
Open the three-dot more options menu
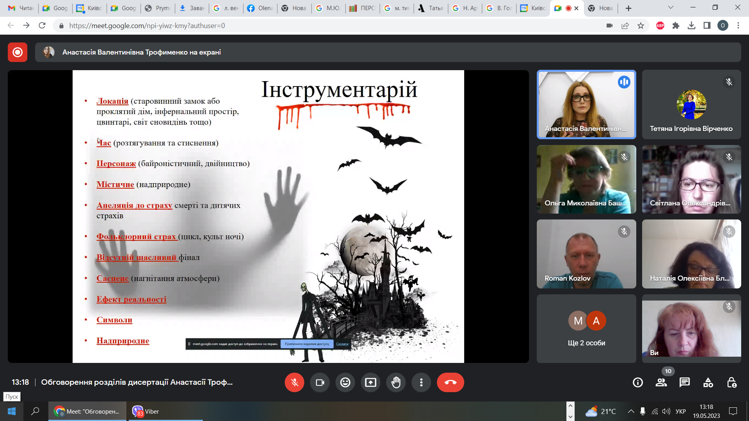tap(421, 382)
